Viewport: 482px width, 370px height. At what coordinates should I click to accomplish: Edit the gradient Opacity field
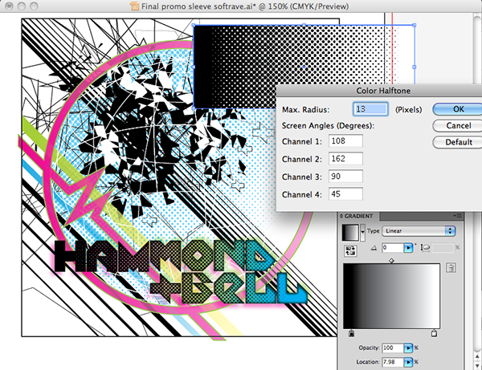coord(393,348)
